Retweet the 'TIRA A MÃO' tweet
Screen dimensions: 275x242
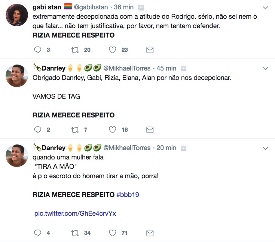75,233
